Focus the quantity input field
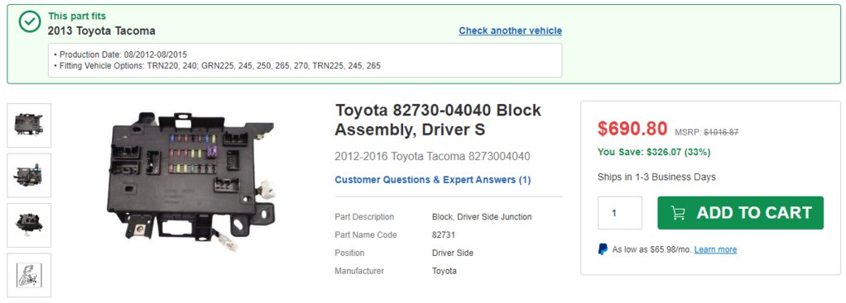The image size is (846, 303). point(620,213)
